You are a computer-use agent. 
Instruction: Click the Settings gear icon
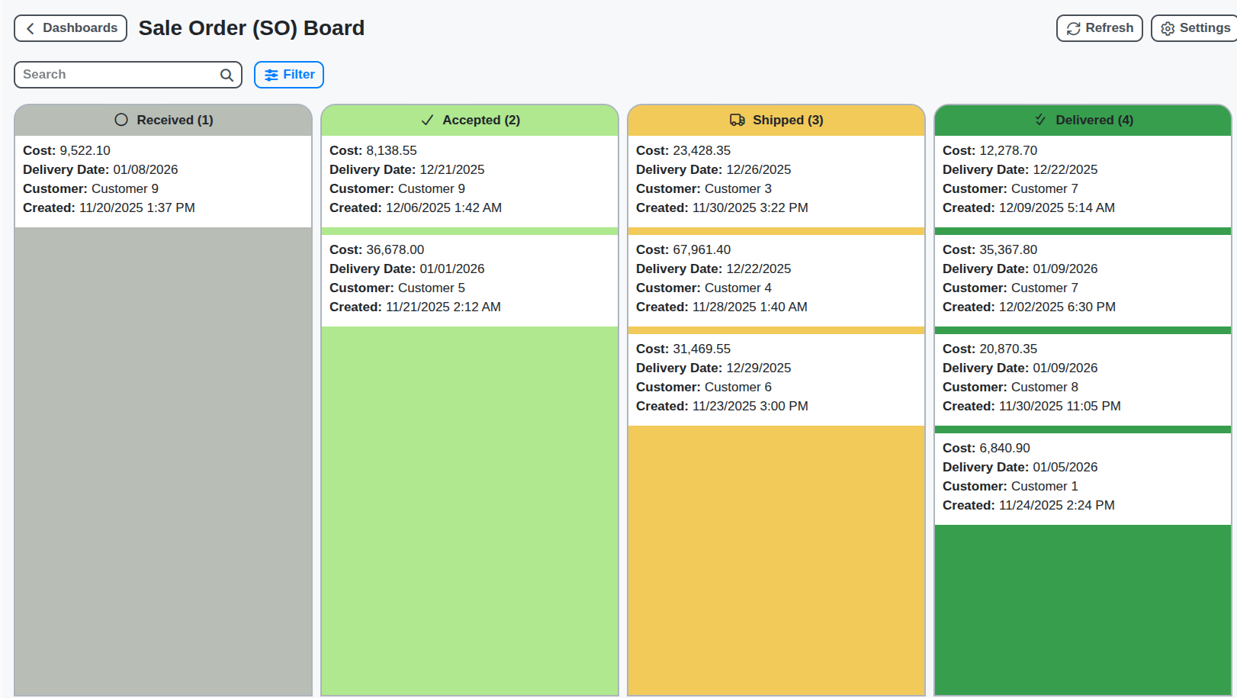point(1167,27)
